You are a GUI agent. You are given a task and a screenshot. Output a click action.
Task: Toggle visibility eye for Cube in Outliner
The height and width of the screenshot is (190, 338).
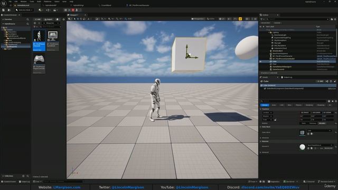[x=260, y=61]
